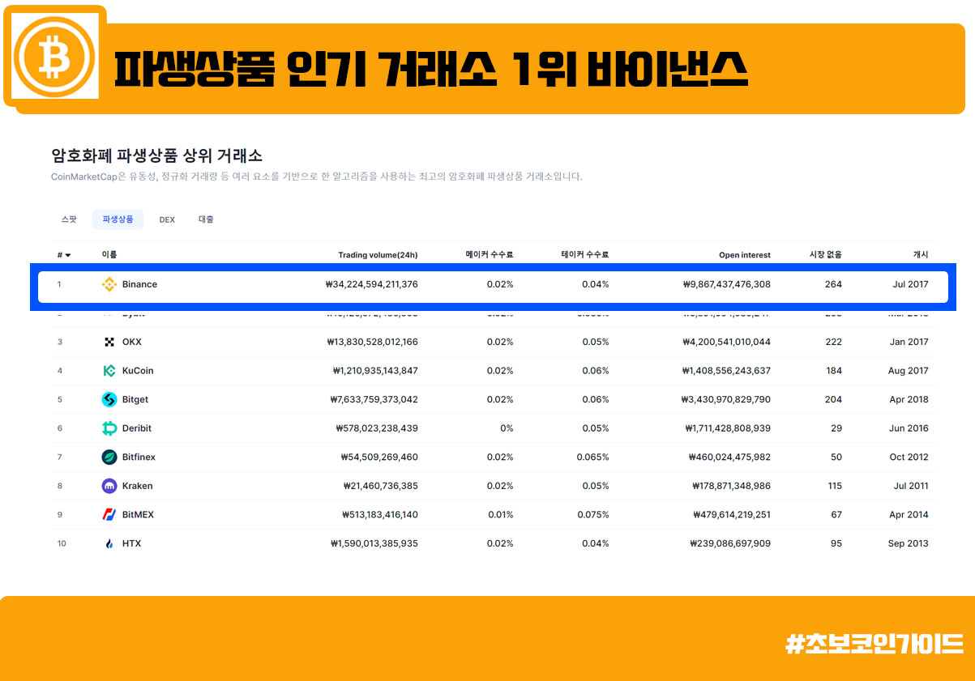Image resolution: width=975 pixels, height=681 pixels.
Task: Click Bitfinex taker fee 0.065%
Action: pos(593,457)
